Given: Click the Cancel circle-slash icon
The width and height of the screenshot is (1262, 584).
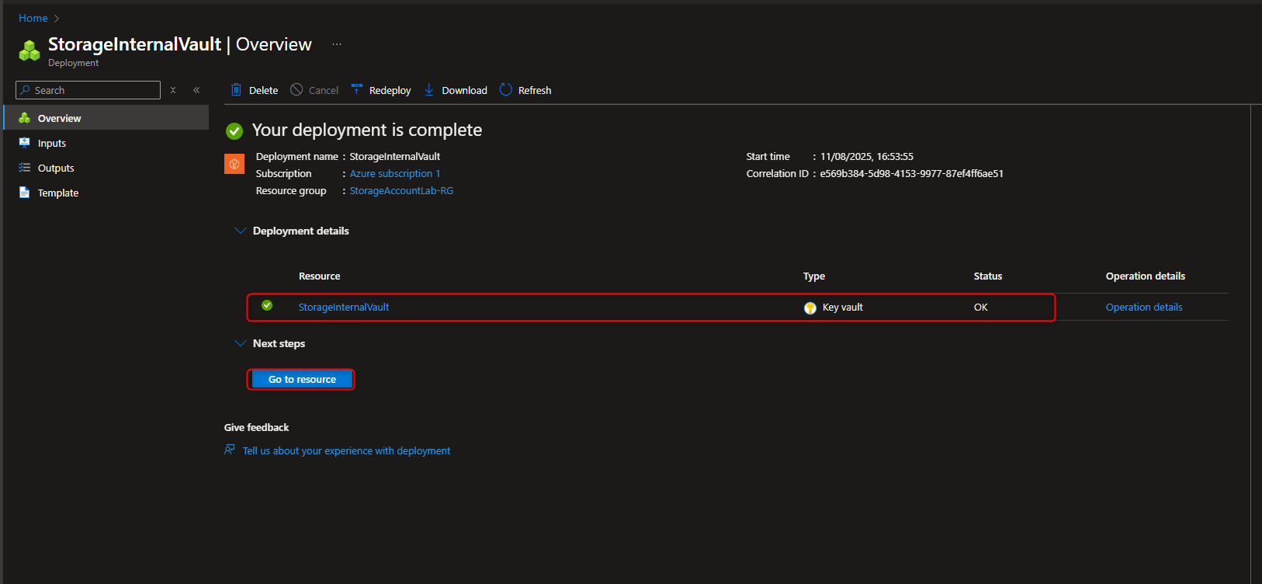Looking at the screenshot, I should pos(296,89).
